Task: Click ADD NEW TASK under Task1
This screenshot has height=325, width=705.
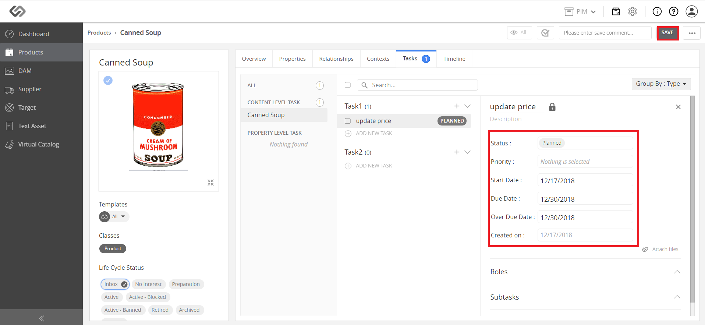Action: [374, 133]
